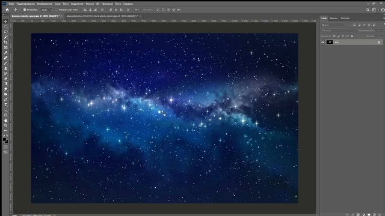Select the Move tool in the toolbox
This screenshot has width=385, height=216.
5,22
